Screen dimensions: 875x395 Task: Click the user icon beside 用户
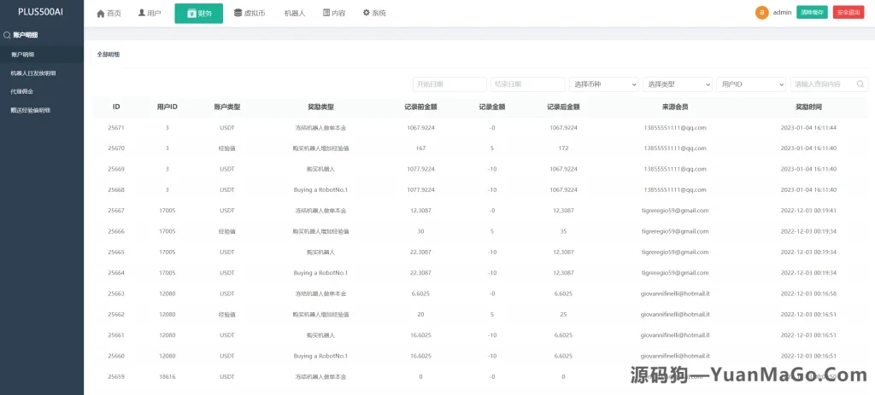tap(142, 13)
